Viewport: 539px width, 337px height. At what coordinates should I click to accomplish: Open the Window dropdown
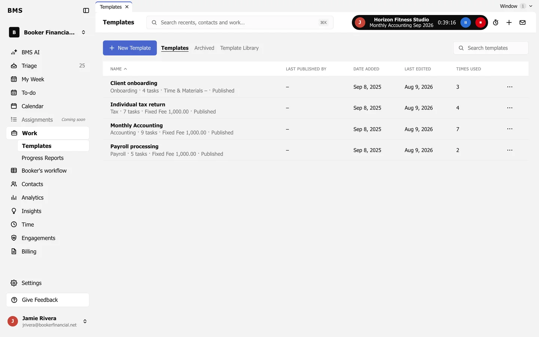click(x=516, y=6)
